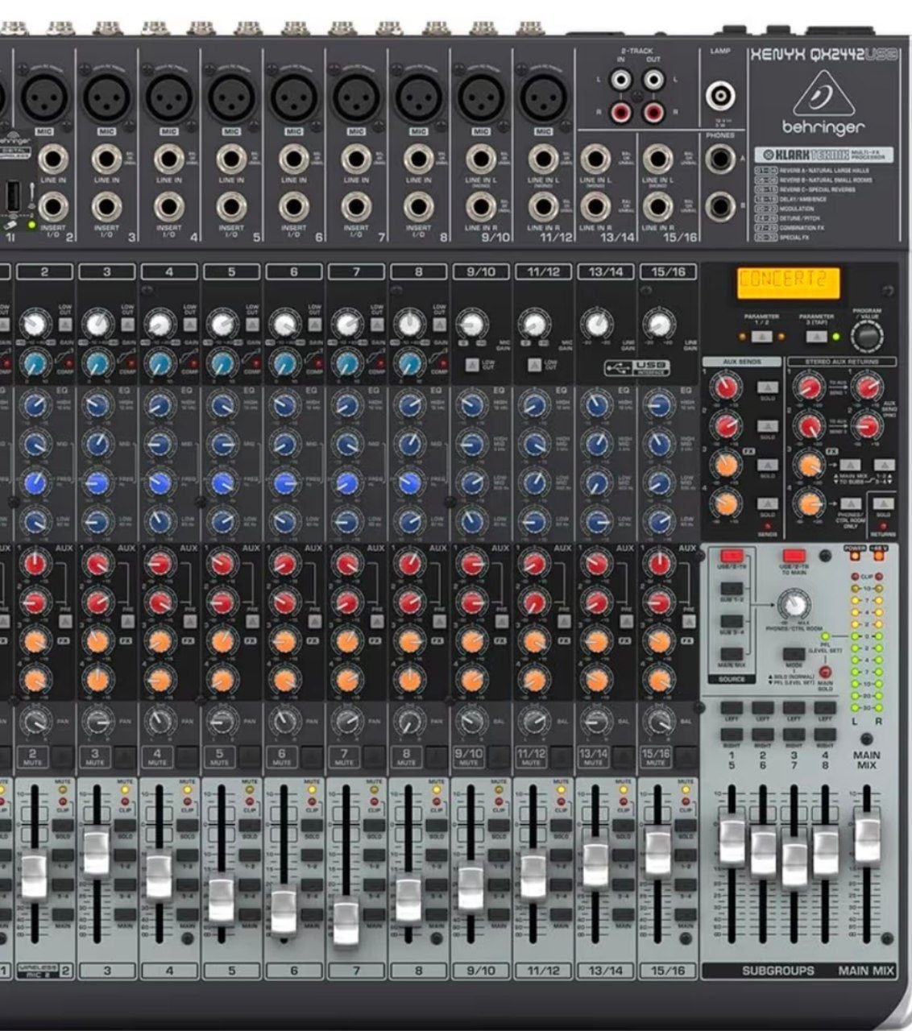This screenshot has width=912, height=1031.
Task: Click the channel 8 XLR MIC input
Action: 418,97
